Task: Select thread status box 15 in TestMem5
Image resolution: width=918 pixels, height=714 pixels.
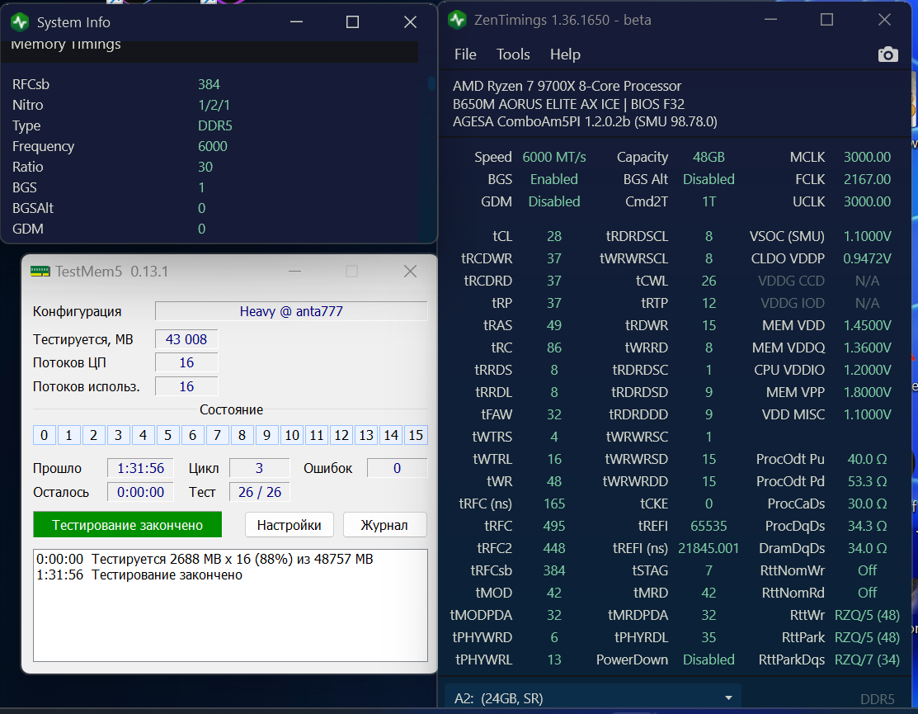Action: (416, 435)
